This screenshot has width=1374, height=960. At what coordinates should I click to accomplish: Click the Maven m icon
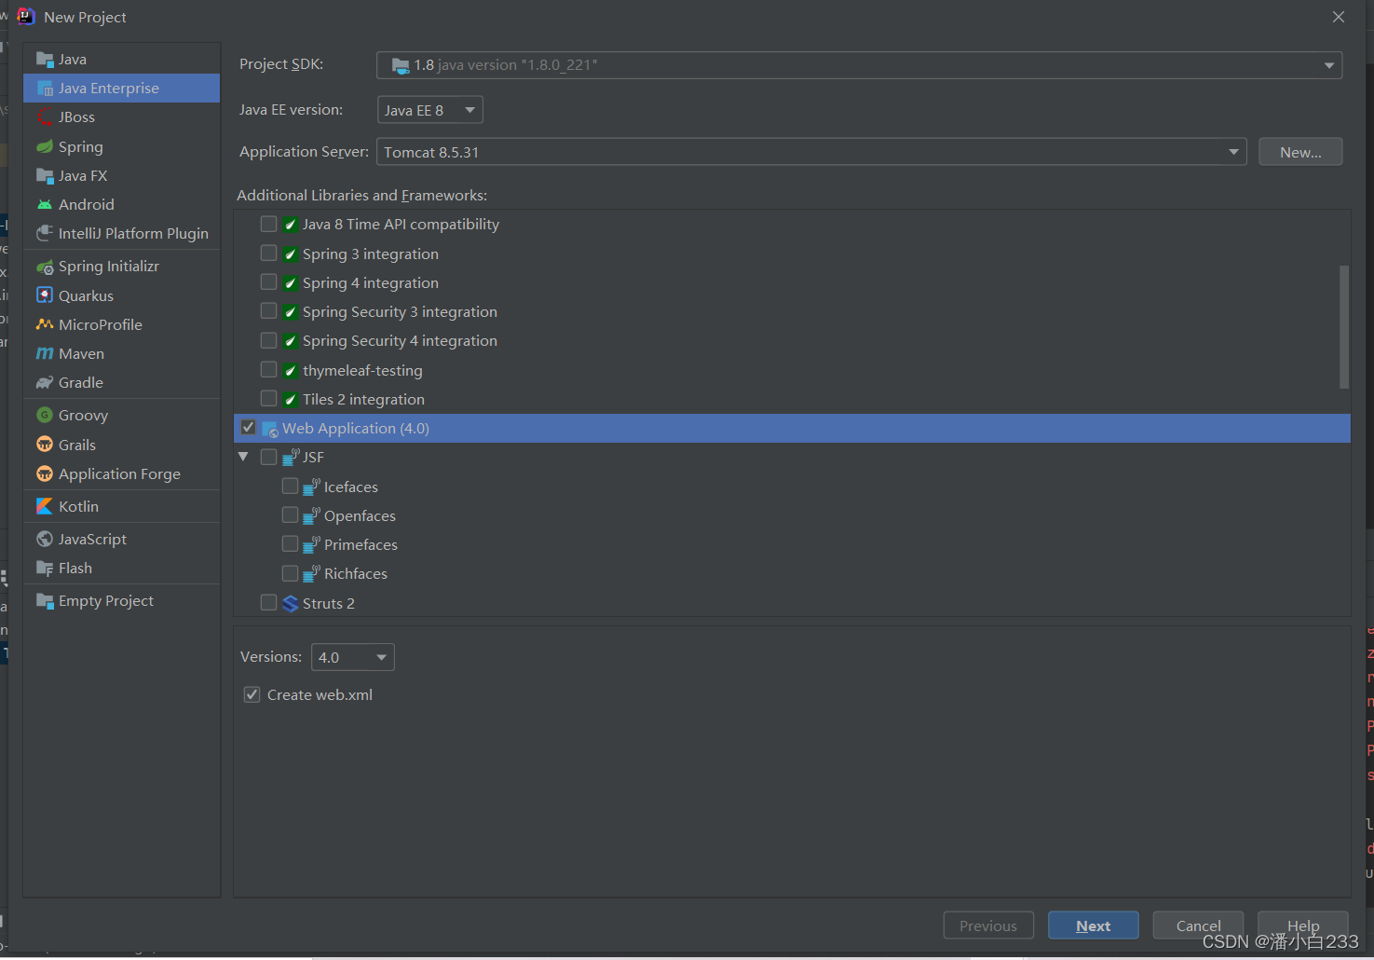45,354
